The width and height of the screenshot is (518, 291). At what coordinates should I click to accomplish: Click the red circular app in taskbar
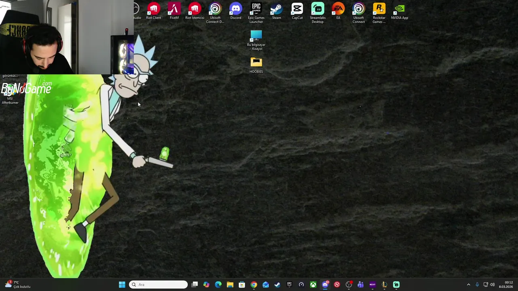[337, 285]
